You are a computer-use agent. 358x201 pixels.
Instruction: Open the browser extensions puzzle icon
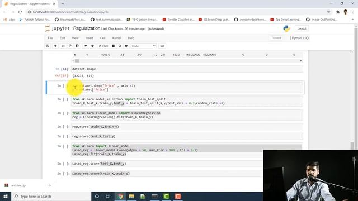coord(338,12)
